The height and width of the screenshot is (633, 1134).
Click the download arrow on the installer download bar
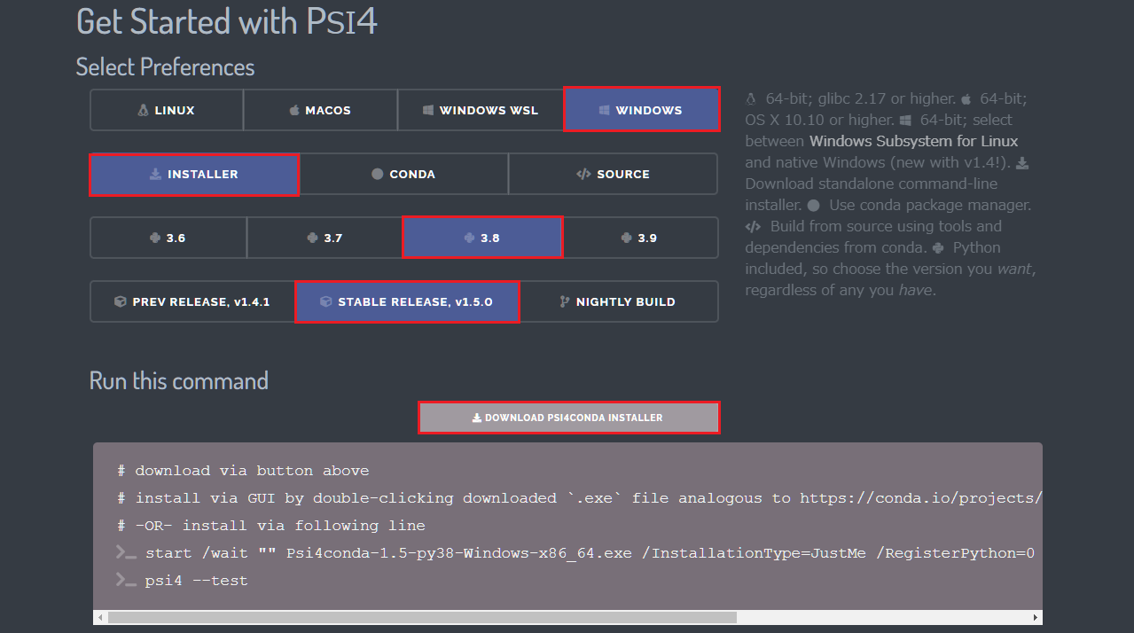pos(475,417)
